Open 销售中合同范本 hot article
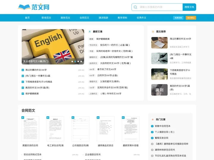 (x=163, y=126)
